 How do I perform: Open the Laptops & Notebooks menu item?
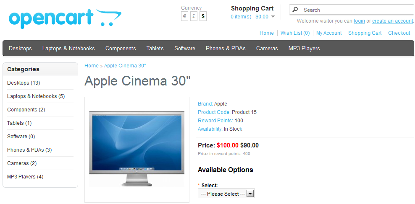coord(68,48)
